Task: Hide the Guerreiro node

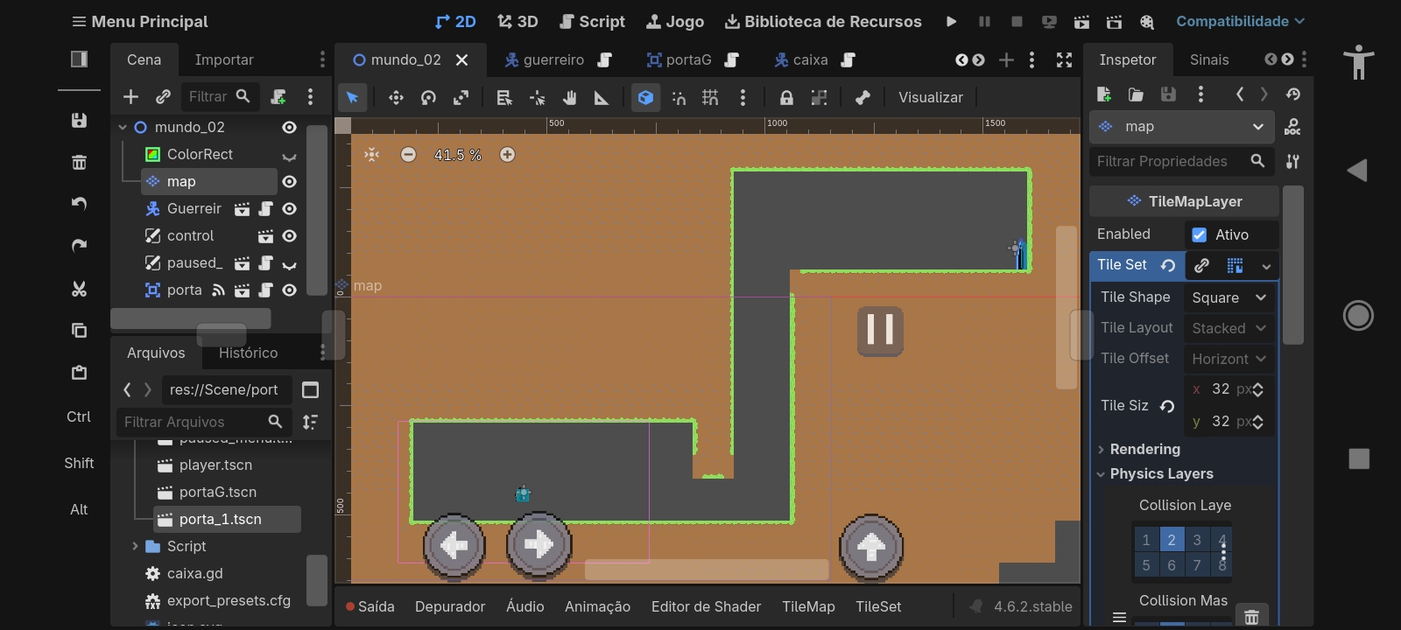Action: (x=289, y=209)
